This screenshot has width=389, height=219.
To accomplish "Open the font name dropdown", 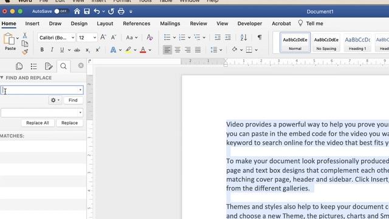I will coord(73,38).
